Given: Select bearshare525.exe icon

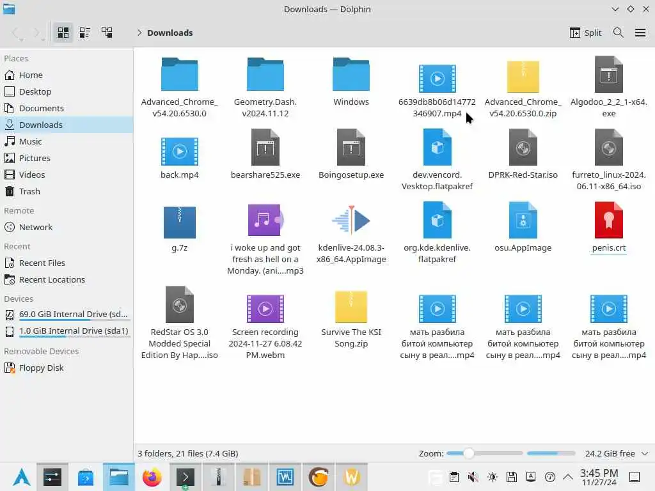Looking at the screenshot, I should [265, 147].
